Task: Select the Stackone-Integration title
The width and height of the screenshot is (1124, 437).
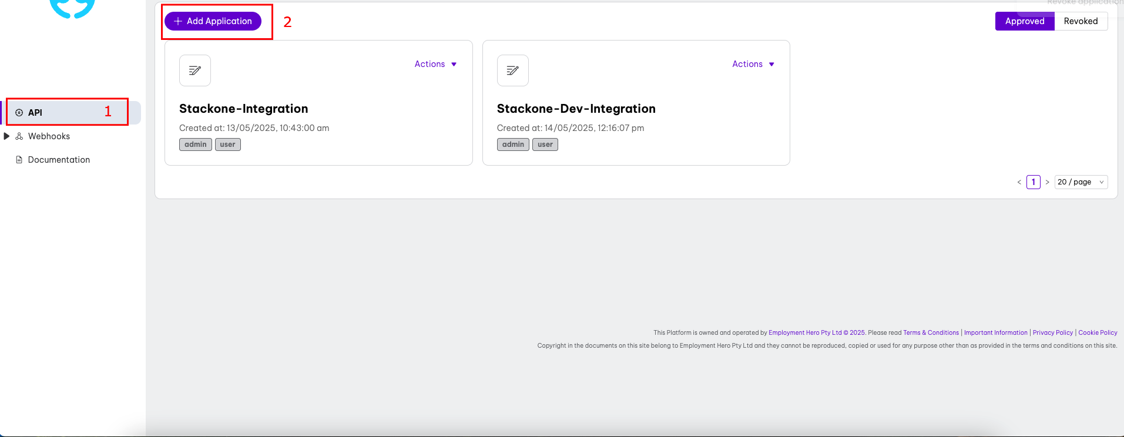Action: (244, 109)
